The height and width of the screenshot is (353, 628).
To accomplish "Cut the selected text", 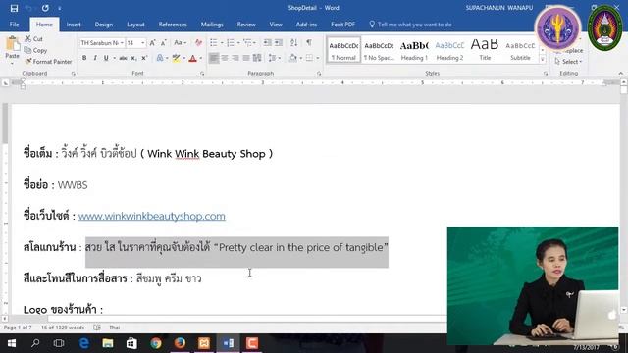I will (x=33, y=39).
